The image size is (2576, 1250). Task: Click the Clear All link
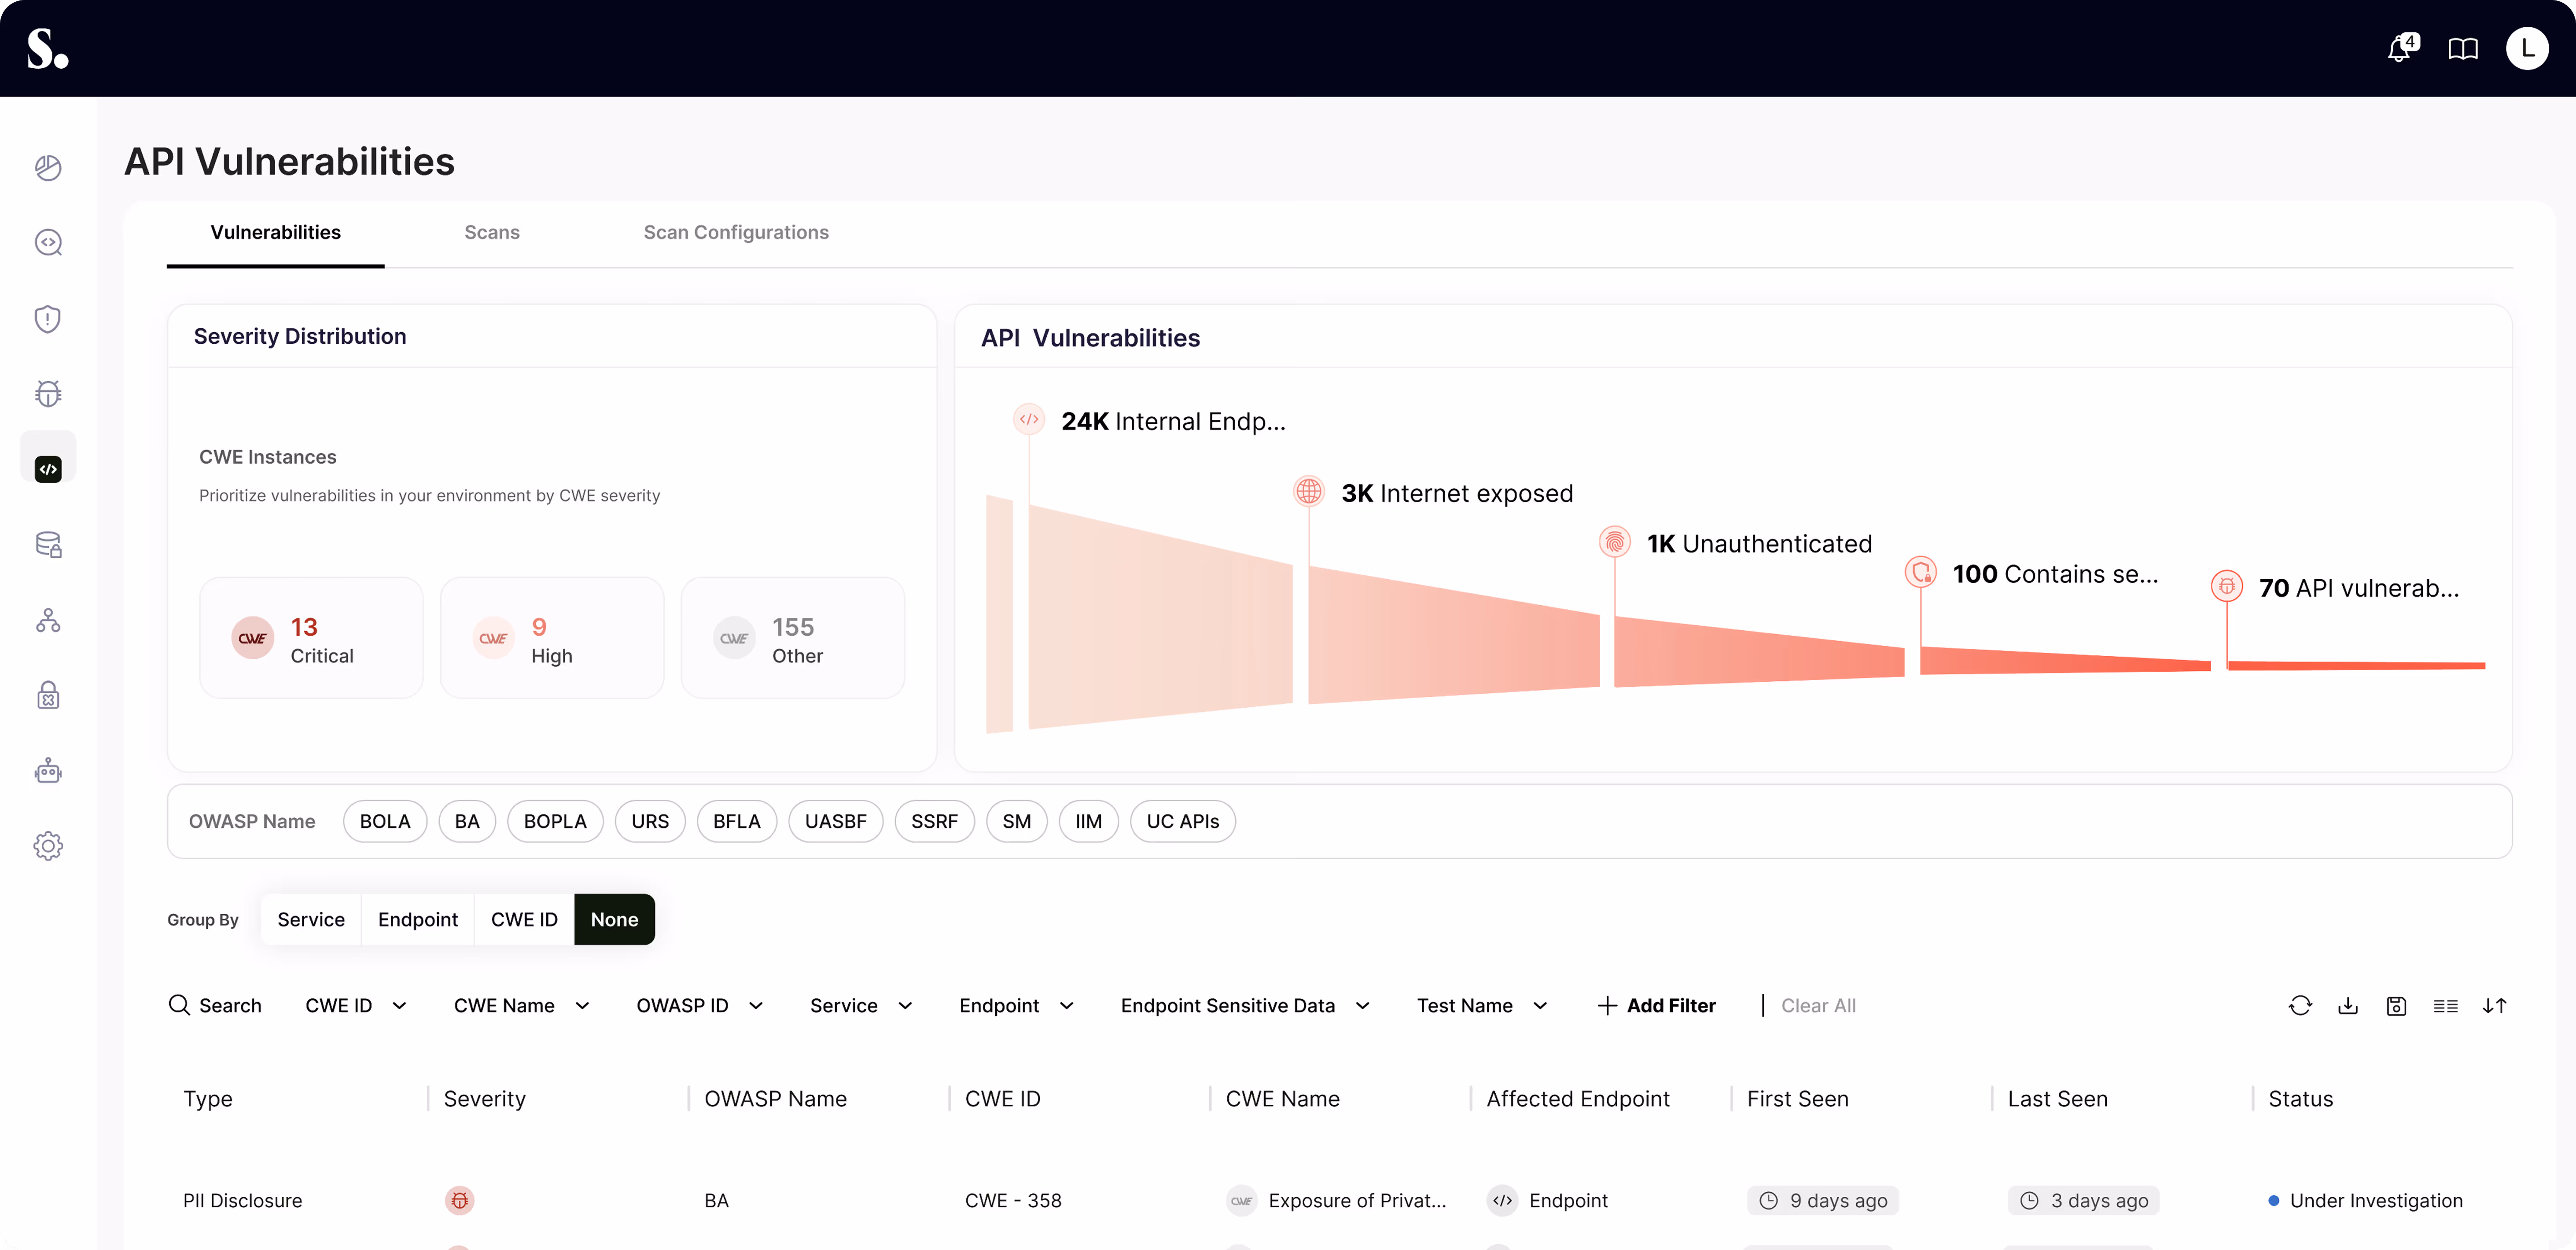pyautogui.click(x=1818, y=1005)
